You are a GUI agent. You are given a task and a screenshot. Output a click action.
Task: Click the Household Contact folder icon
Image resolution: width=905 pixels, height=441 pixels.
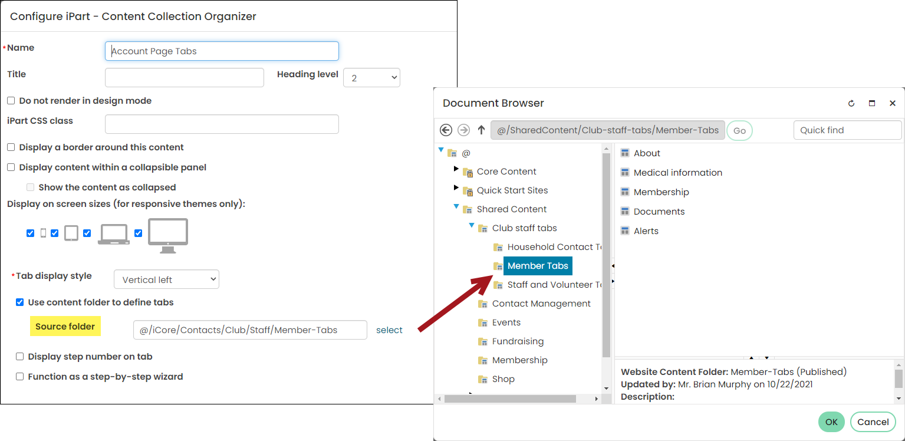click(498, 247)
